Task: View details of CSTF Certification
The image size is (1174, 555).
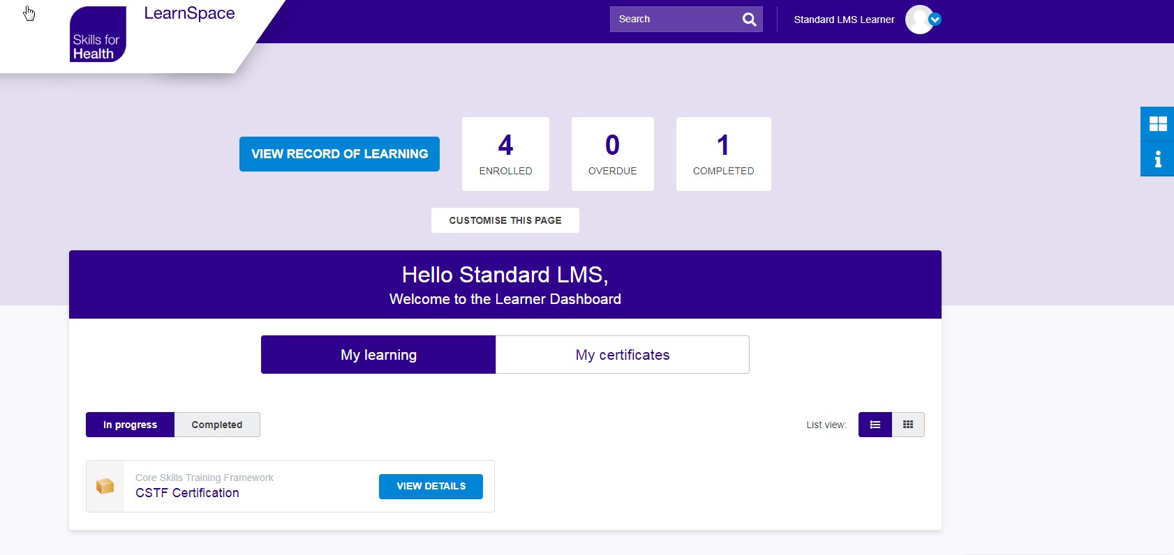Action: point(431,487)
